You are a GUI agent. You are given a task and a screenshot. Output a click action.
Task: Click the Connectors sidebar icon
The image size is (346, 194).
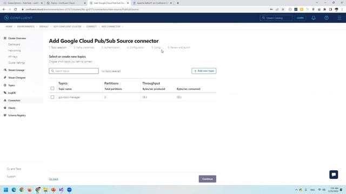(5, 100)
